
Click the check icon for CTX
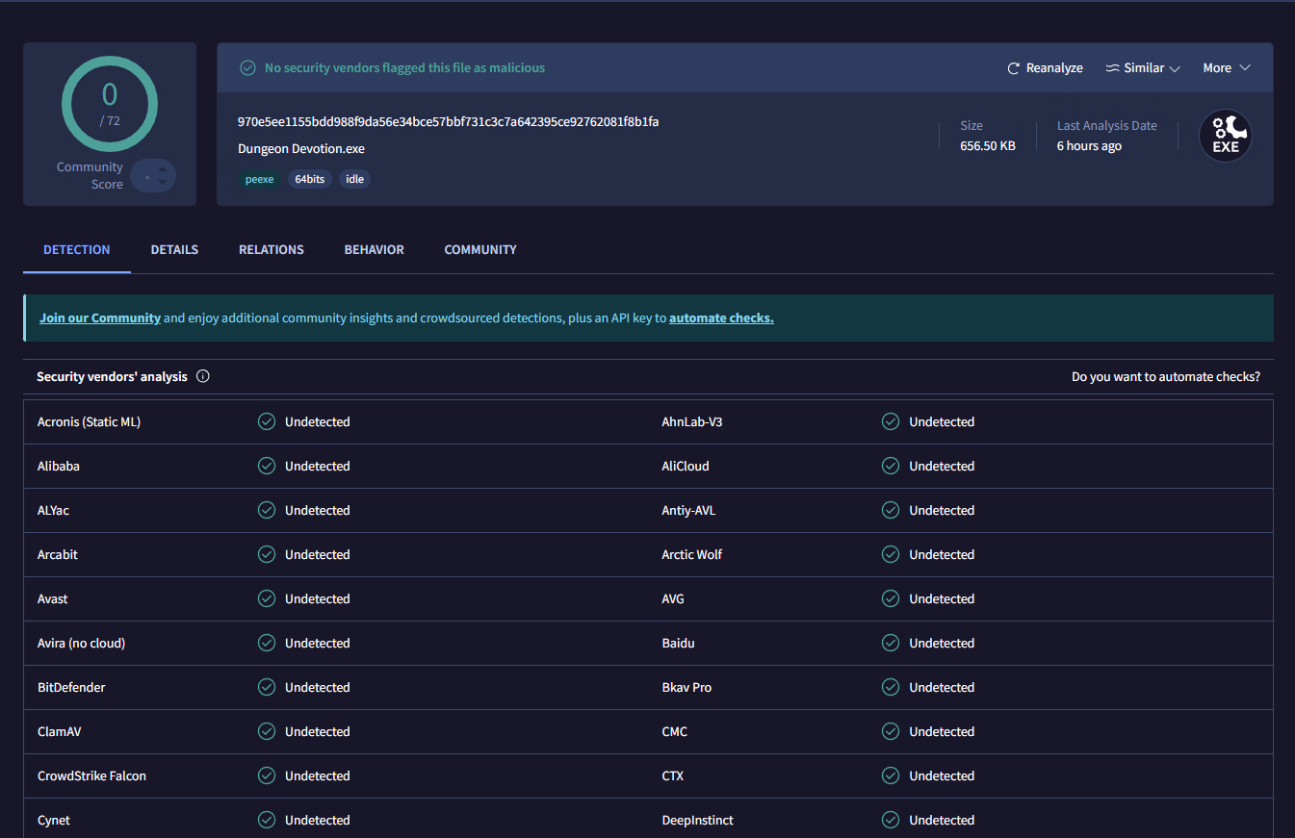coord(891,775)
